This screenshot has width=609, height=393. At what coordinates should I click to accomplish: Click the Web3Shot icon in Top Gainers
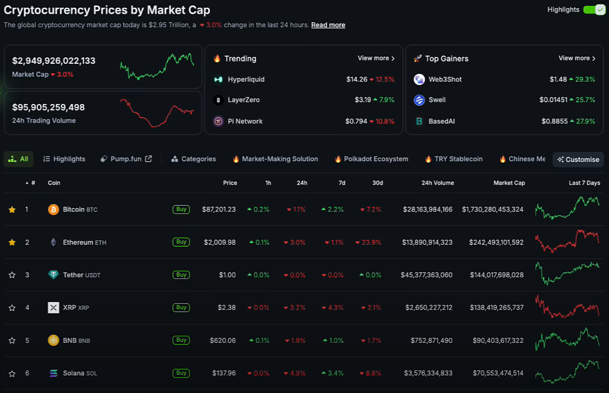point(419,79)
